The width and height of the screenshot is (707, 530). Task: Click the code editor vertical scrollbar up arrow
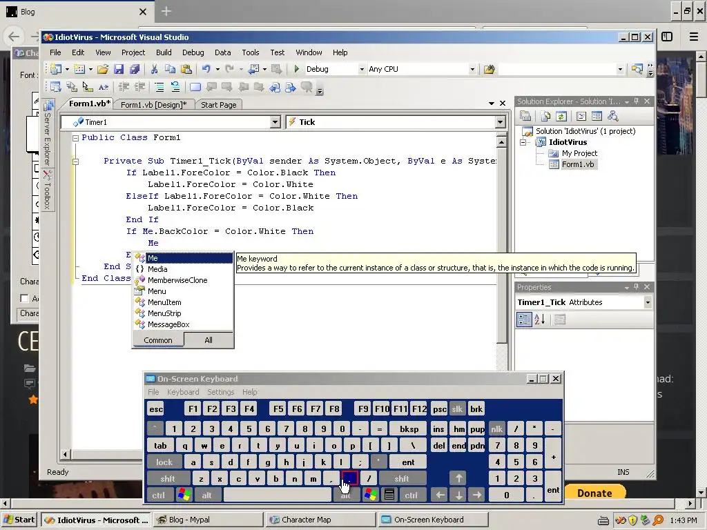click(x=501, y=142)
